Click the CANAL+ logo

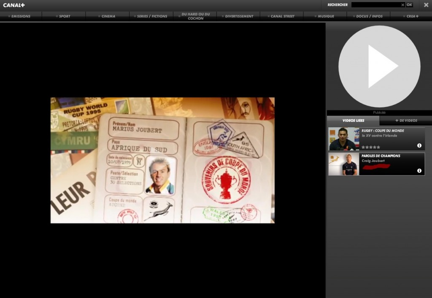pyautogui.click(x=14, y=5)
